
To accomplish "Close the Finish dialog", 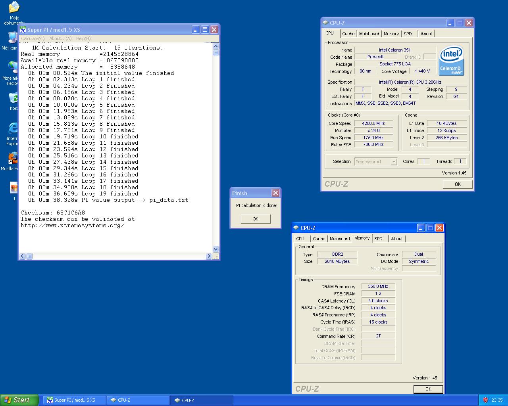I will tap(275, 193).
